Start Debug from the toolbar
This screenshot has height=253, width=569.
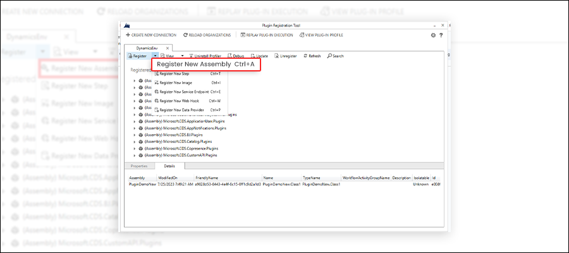click(x=236, y=56)
